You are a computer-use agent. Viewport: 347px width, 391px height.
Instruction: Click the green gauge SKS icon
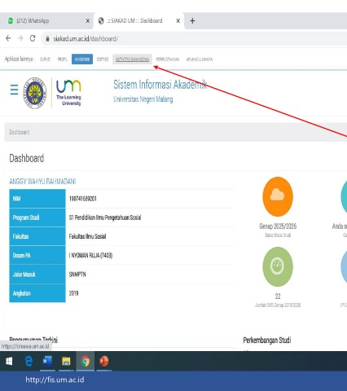click(278, 266)
